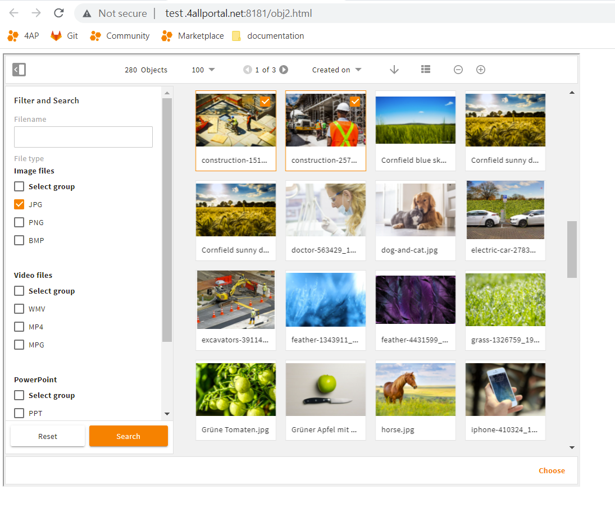Image resolution: width=615 pixels, height=508 pixels.
Task: Enable the MPG file type checkbox
Action: (19, 345)
